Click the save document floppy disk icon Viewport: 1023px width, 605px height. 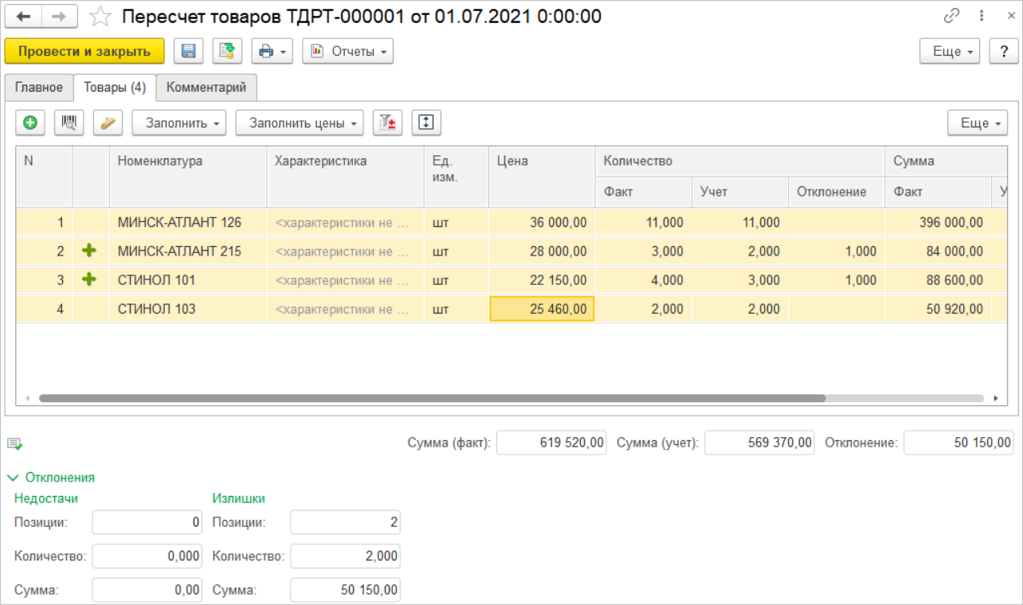(189, 52)
